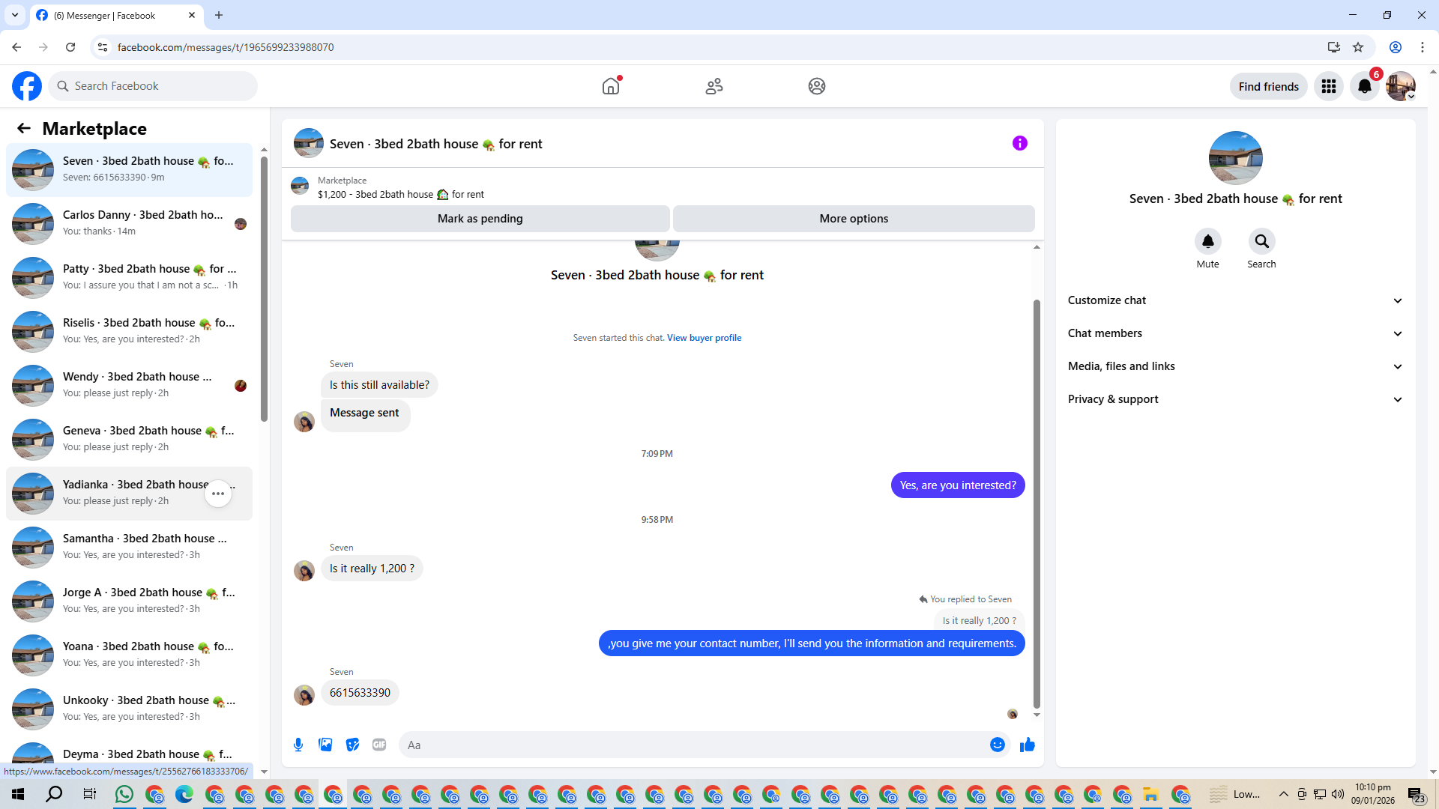Open the Friends tab
The width and height of the screenshot is (1439, 809).
[714, 86]
